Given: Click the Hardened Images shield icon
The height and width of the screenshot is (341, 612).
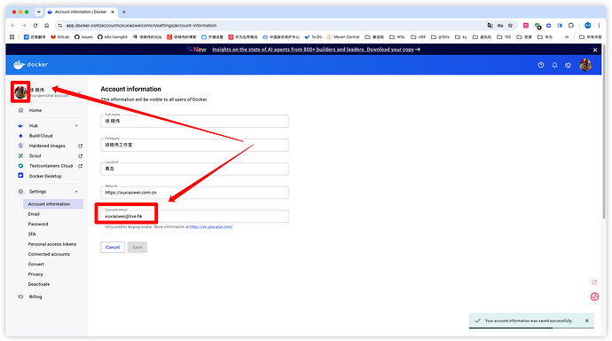Looking at the screenshot, I should 20,146.
